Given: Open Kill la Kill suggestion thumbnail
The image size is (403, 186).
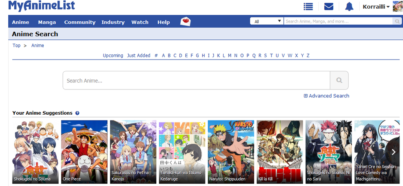Looking at the screenshot, I should (280, 152).
